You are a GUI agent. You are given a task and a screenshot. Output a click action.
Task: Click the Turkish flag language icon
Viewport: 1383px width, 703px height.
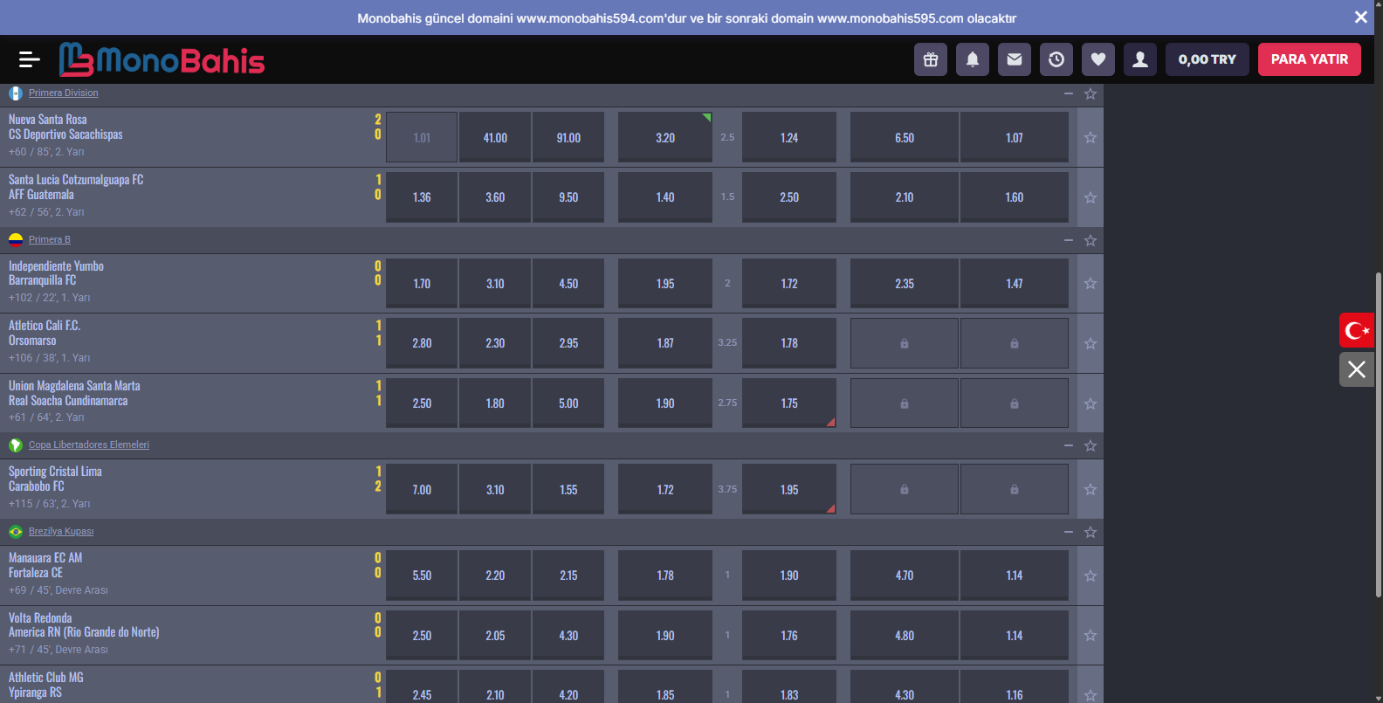[x=1357, y=330]
